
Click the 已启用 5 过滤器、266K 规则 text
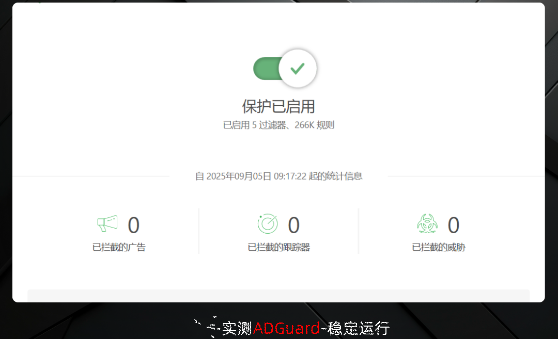coord(278,125)
